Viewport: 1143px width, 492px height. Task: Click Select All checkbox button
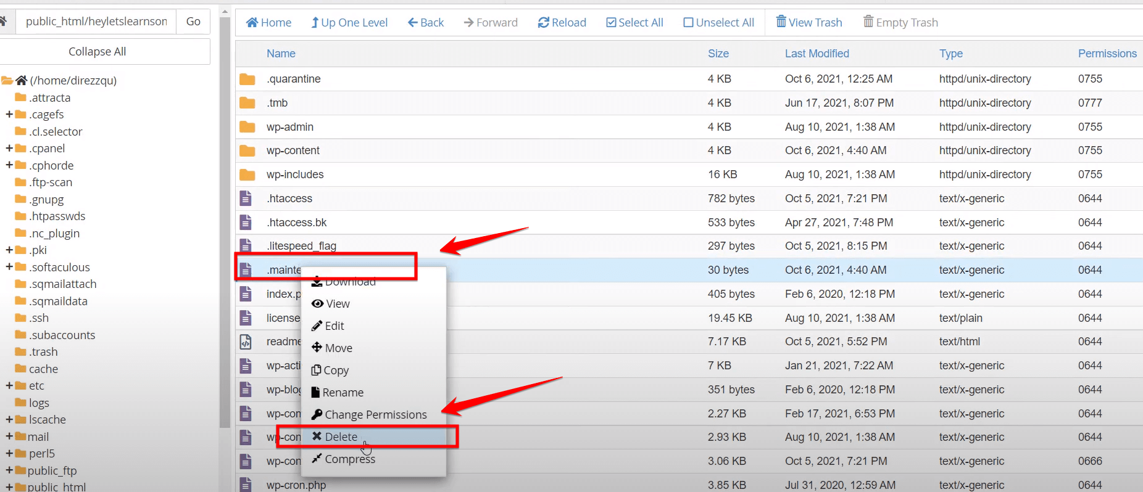pyautogui.click(x=634, y=23)
